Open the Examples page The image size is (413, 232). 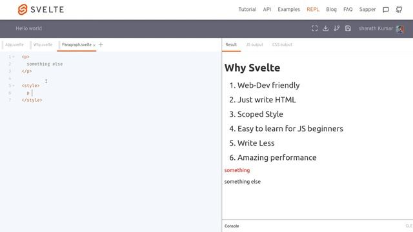pyautogui.click(x=288, y=10)
